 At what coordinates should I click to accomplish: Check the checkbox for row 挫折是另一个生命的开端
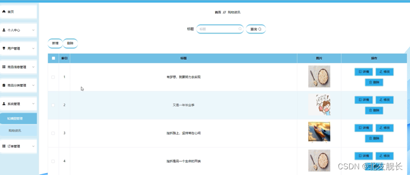[x=53, y=161]
